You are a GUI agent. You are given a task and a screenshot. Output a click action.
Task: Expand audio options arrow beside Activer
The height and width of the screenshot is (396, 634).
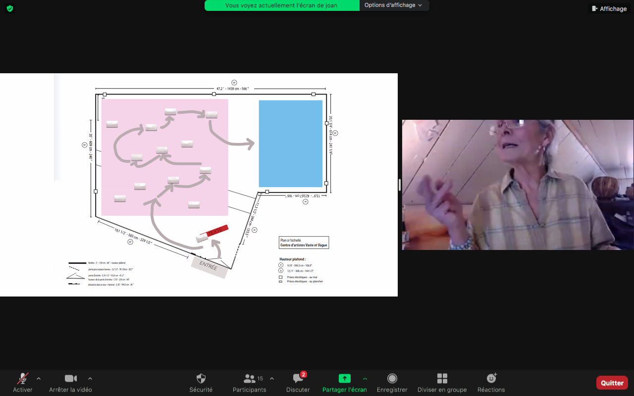39,379
